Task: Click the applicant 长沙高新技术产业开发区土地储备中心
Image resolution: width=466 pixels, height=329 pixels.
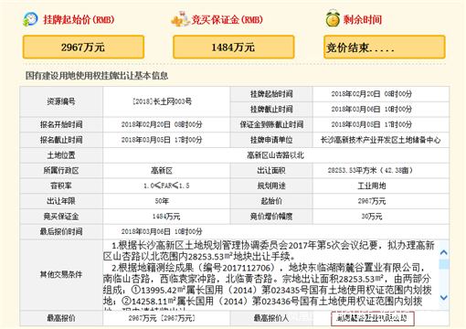Action: (381, 140)
